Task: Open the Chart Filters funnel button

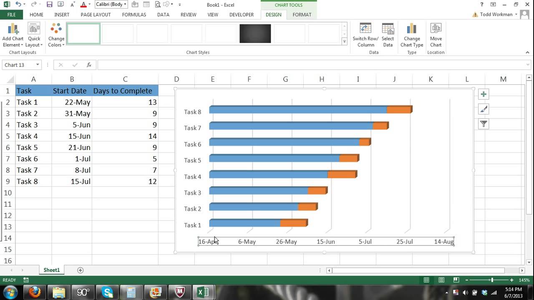Action: click(484, 124)
